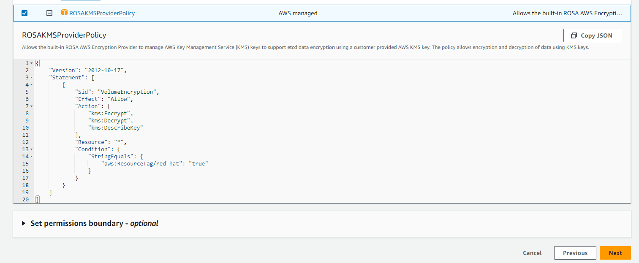This screenshot has height=263, width=639.
Task: Click the policy description paragraph
Action: (x=305, y=47)
